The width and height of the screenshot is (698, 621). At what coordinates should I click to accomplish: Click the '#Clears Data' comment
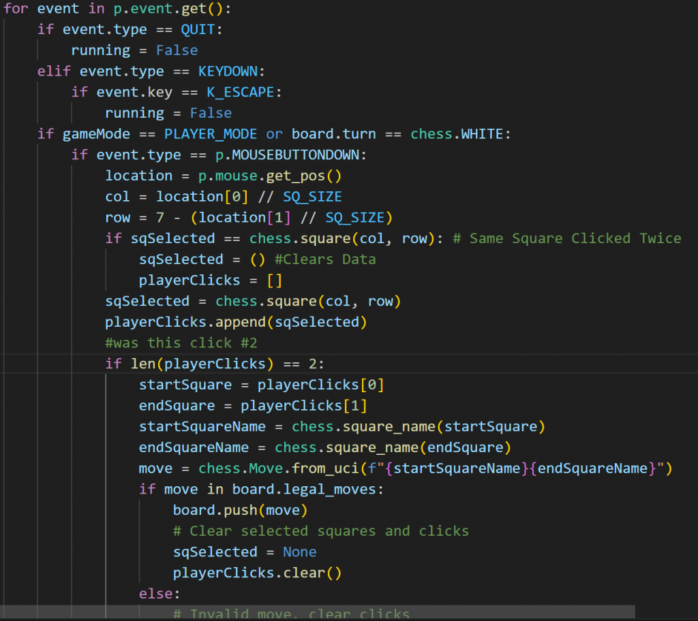click(325, 259)
